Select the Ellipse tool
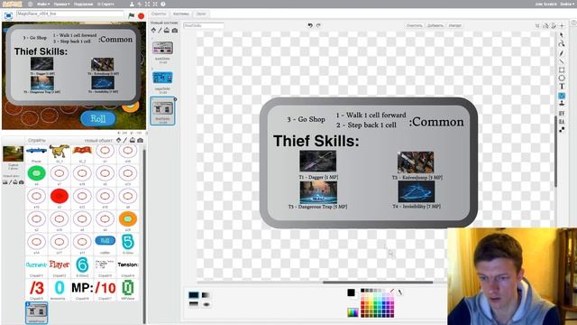The height and width of the screenshot is (325, 577). (x=562, y=78)
